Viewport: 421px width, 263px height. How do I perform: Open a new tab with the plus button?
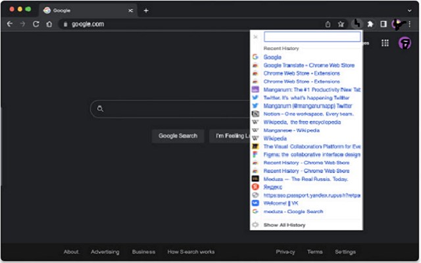(146, 11)
